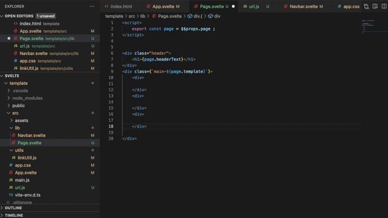Open Navbar.svelte in lib folder
The width and height of the screenshot is (388, 218).
click(x=50, y=136)
